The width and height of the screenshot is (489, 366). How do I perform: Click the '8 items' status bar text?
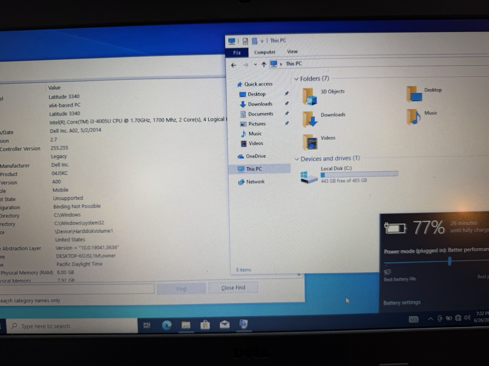(243, 270)
